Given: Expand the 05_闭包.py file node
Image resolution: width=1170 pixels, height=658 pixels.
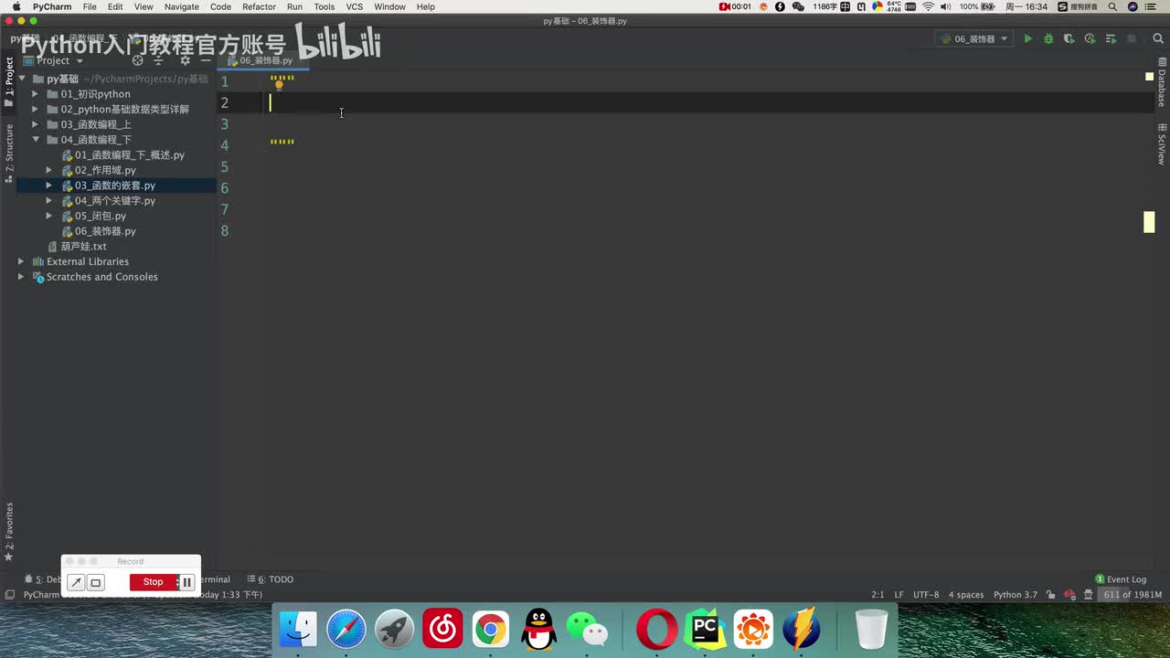Looking at the screenshot, I should pyautogui.click(x=49, y=216).
